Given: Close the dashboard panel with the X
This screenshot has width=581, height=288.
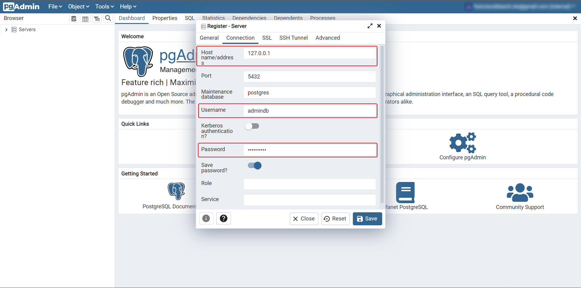Looking at the screenshot, I should point(575,18).
